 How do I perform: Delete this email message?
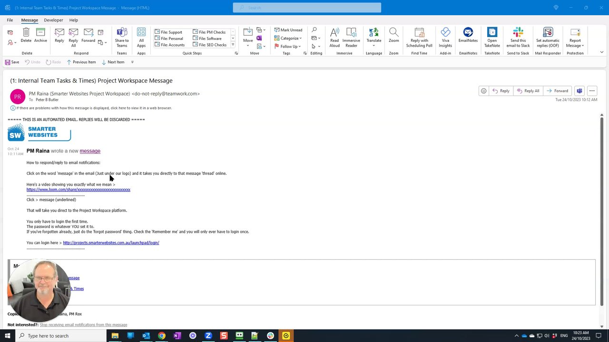(x=26, y=36)
